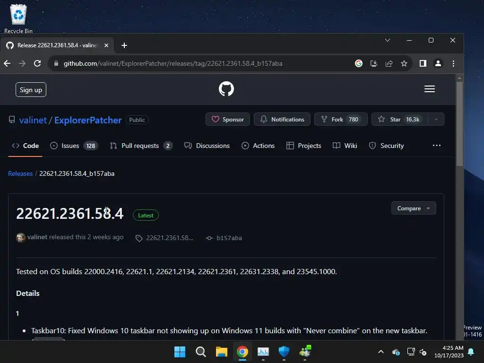The height and width of the screenshot is (363, 484).
Task: Reload the GitHub release page
Action: click(x=37, y=63)
